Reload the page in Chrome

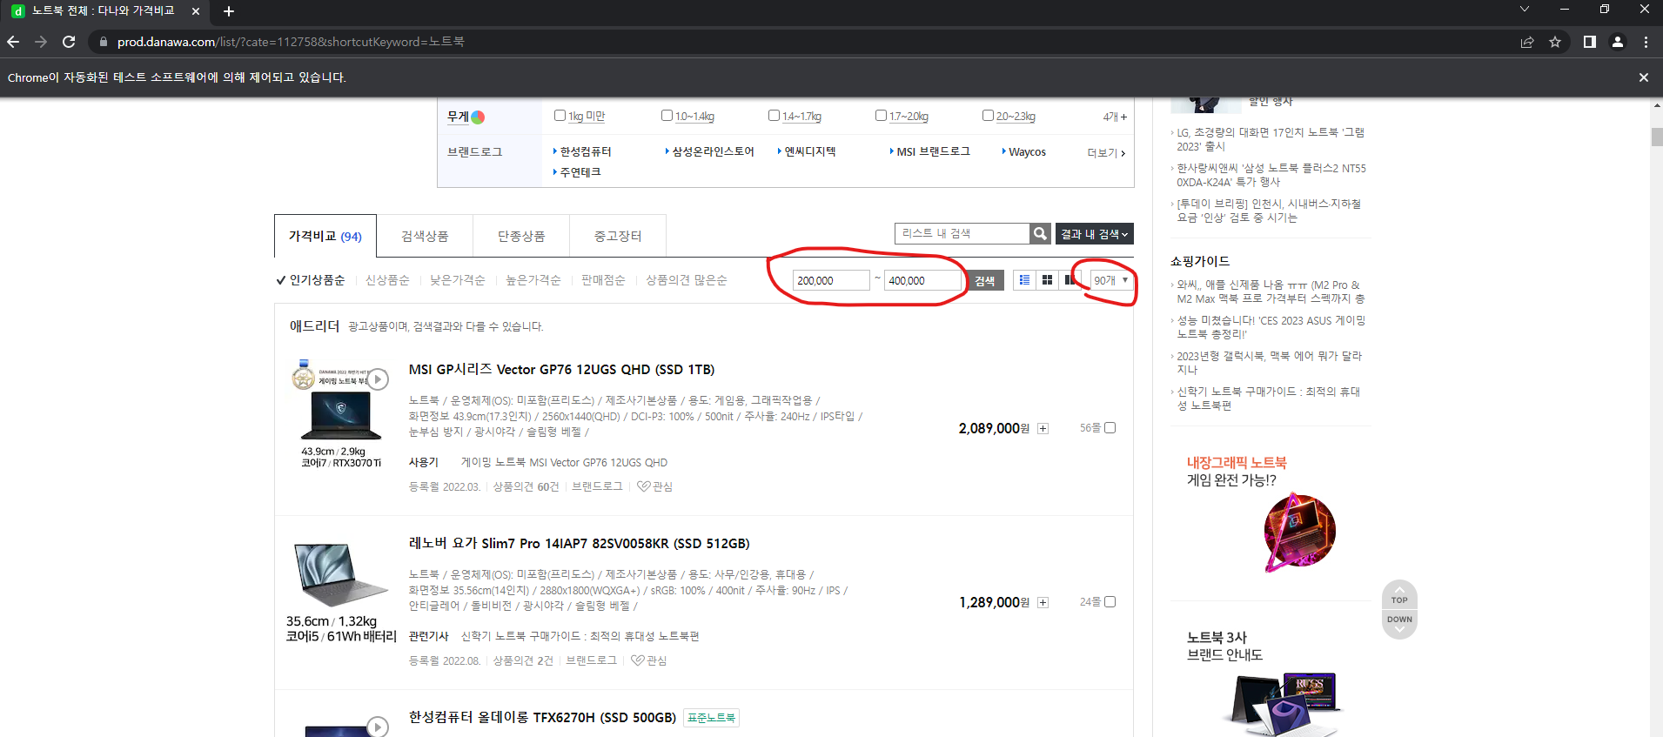point(69,42)
